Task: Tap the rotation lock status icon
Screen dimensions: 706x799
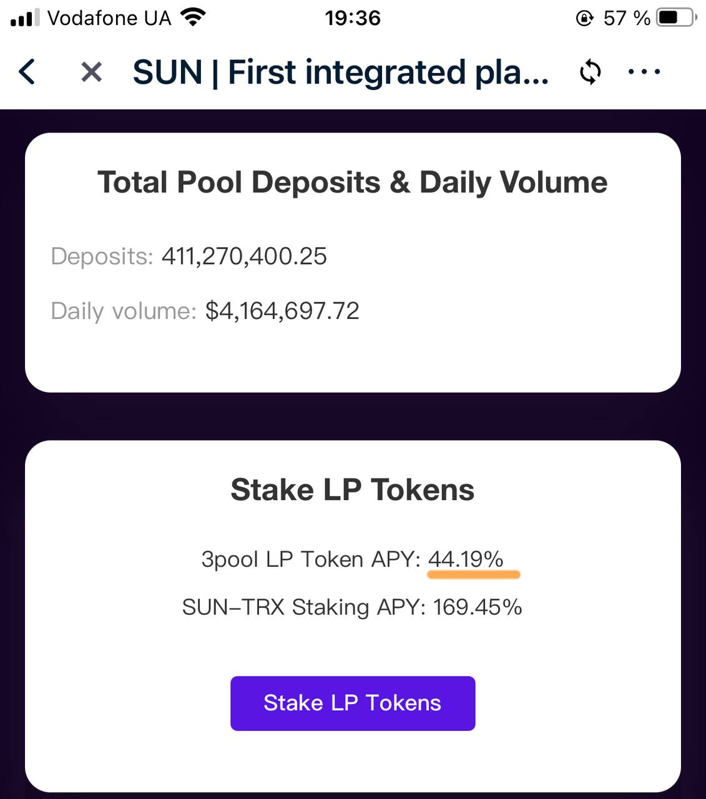Action: (x=584, y=18)
